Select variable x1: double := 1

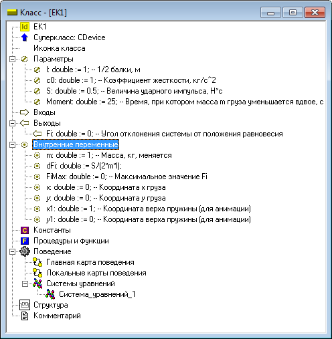(149, 209)
